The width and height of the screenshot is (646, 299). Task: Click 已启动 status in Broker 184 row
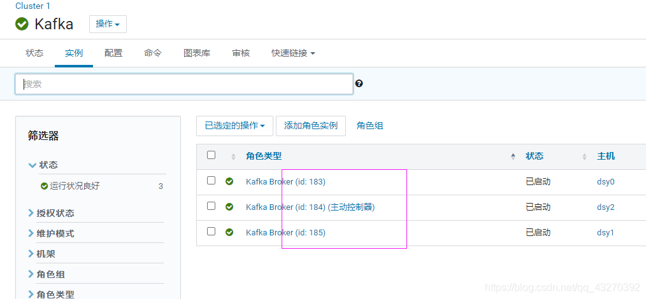click(538, 207)
